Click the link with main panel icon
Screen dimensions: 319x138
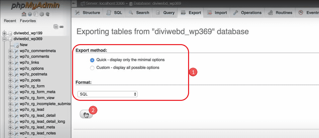61,27
